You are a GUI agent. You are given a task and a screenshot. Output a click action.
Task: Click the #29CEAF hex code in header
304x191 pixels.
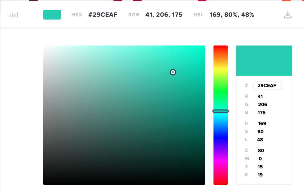[x=103, y=15]
